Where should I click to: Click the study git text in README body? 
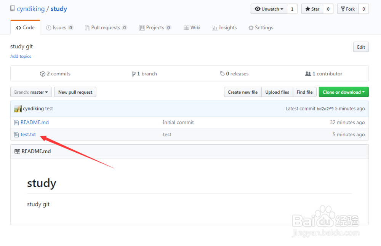(x=38, y=204)
